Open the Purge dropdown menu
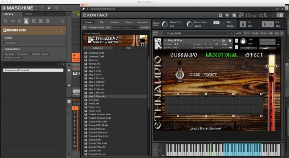Viewport: 289px width, 158px height. (x=227, y=44)
